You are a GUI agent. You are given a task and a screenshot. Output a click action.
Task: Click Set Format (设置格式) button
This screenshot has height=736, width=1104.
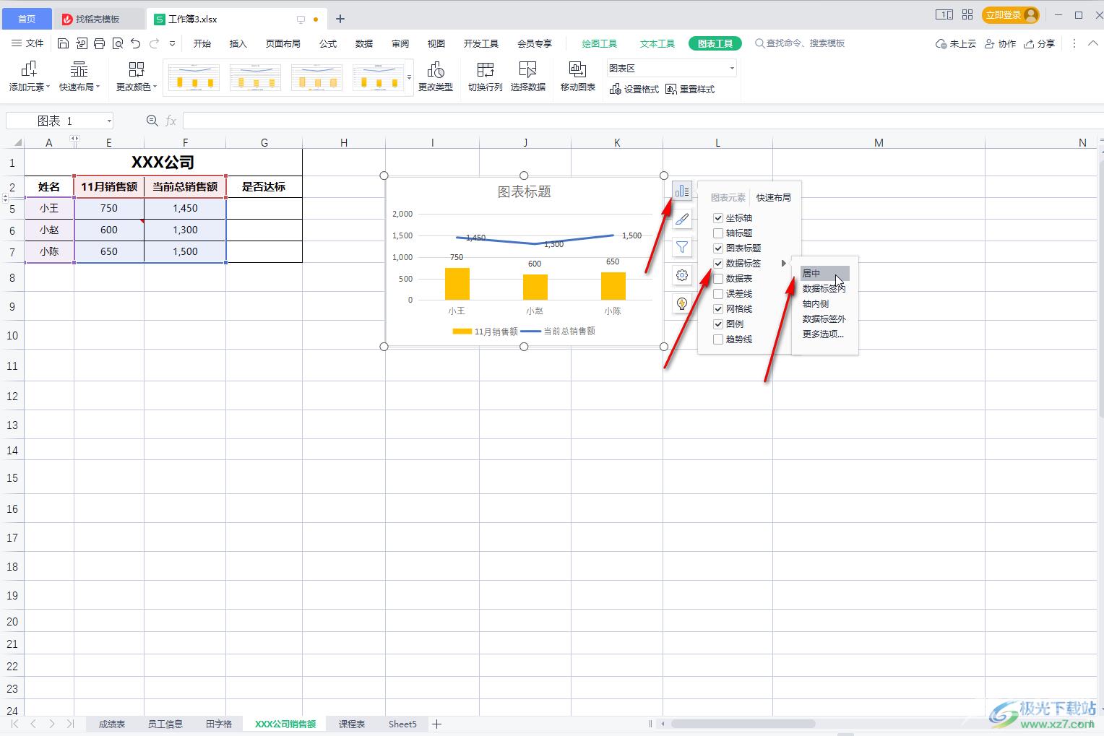tap(634, 89)
